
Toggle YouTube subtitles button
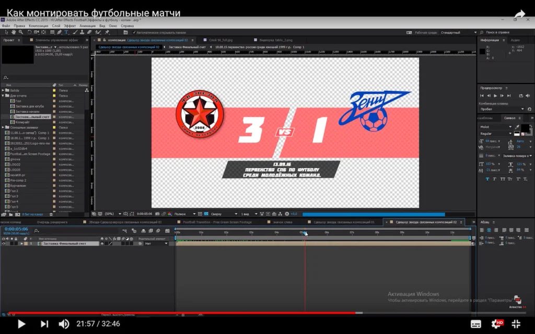click(476, 324)
